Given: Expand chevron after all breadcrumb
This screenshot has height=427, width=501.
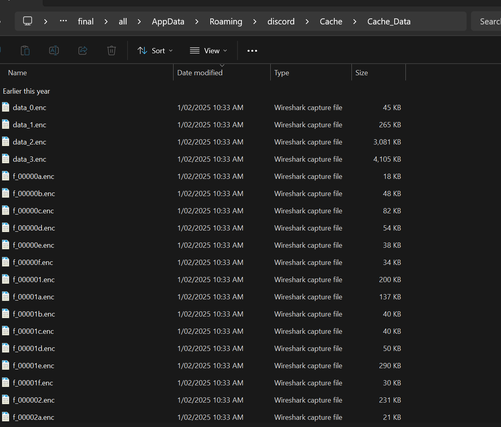Looking at the screenshot, I should (139, 22).
